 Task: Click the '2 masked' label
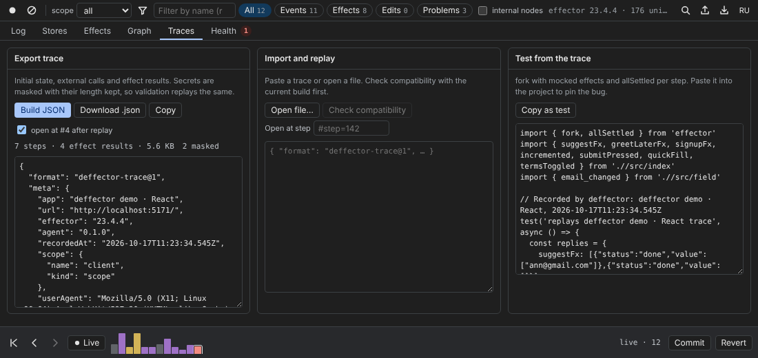click(x=201, y=146)
